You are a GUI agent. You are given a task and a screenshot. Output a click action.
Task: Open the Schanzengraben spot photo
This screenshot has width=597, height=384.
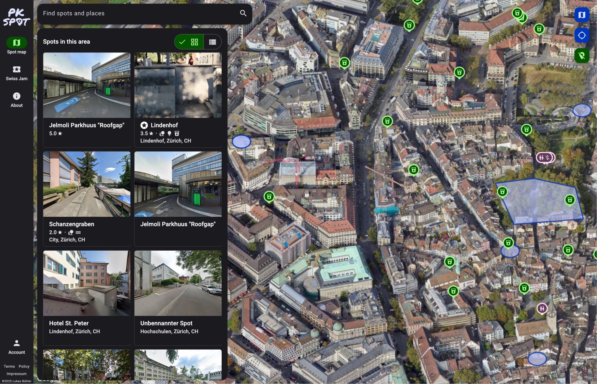click(87, 184)
